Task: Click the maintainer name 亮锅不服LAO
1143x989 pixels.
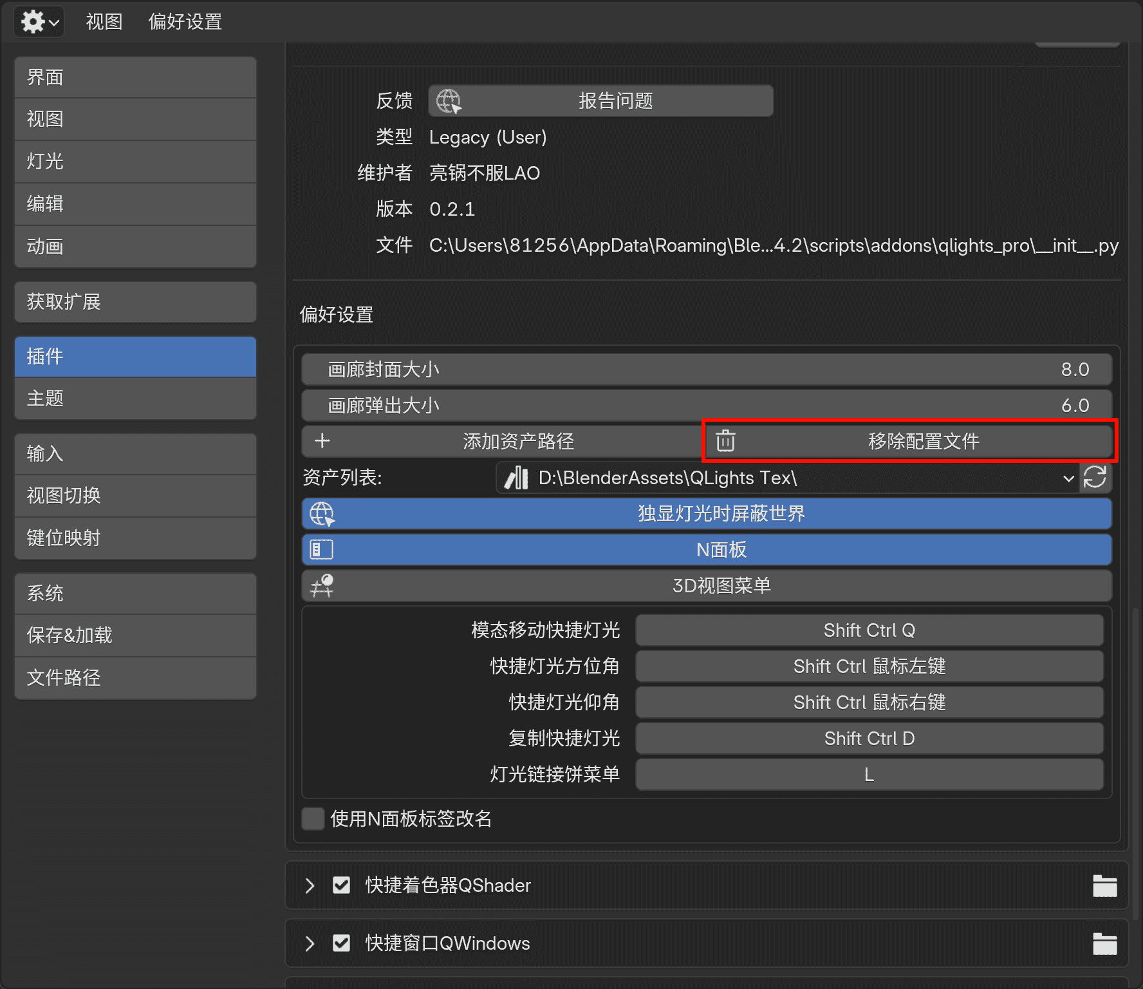Action: (485, 173)
